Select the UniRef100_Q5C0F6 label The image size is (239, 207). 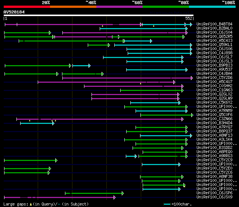click(214, 115)
